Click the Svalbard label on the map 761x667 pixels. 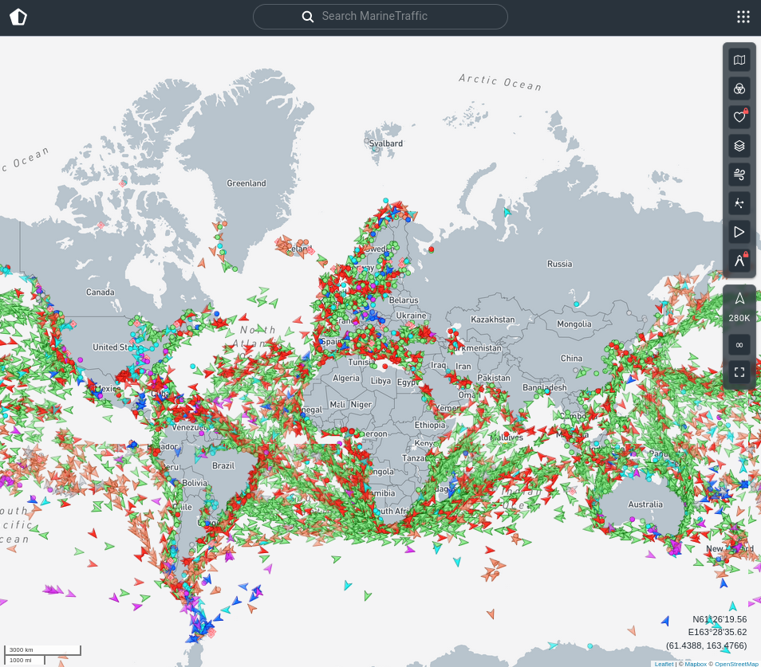coord(386,143)
